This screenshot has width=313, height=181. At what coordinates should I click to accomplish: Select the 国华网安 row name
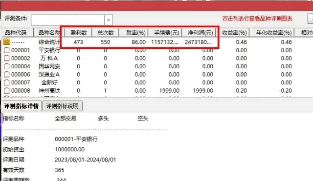pyautogui.click(x=49, y=66)
